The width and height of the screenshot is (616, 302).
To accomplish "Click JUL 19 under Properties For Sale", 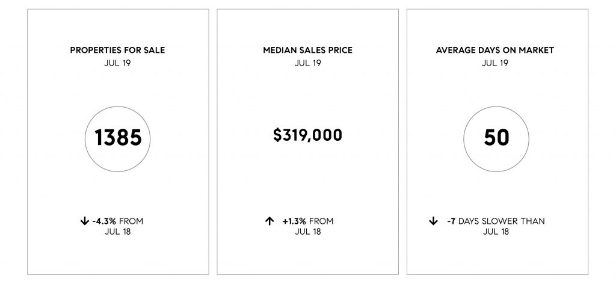I will click(x=117, y=63).
